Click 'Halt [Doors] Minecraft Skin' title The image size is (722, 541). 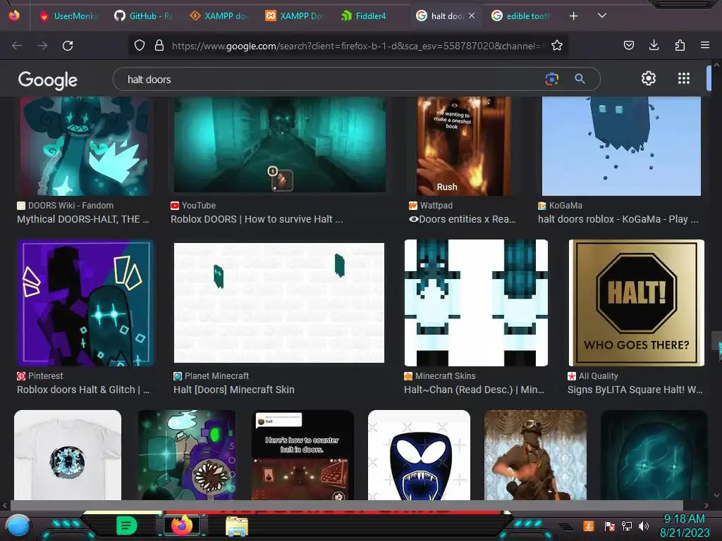[x=234, y=390]
